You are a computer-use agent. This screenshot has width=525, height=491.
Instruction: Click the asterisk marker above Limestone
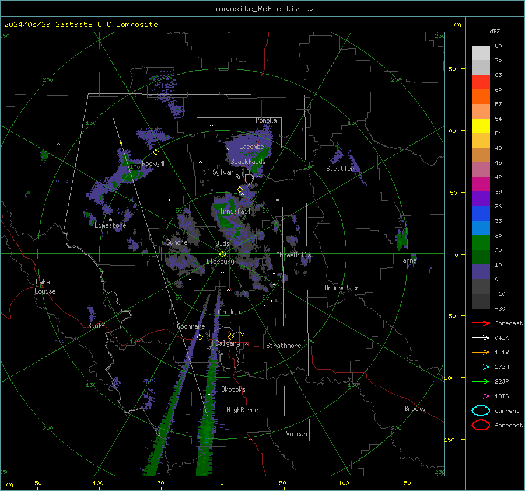coord(110,220)
